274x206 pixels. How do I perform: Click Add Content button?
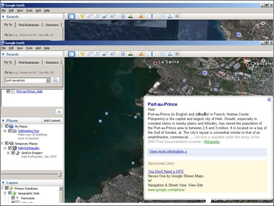point(52,121)
